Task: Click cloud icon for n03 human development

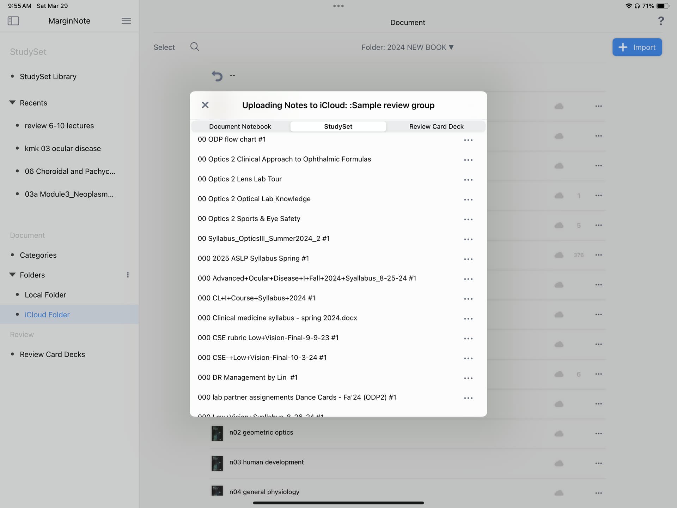Action: point(559,463)
